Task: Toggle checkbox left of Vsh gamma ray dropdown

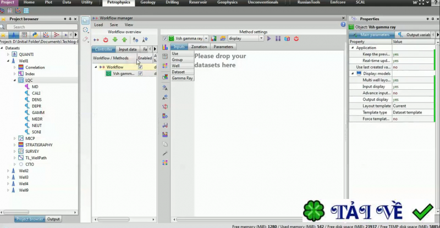Action: 164,38
